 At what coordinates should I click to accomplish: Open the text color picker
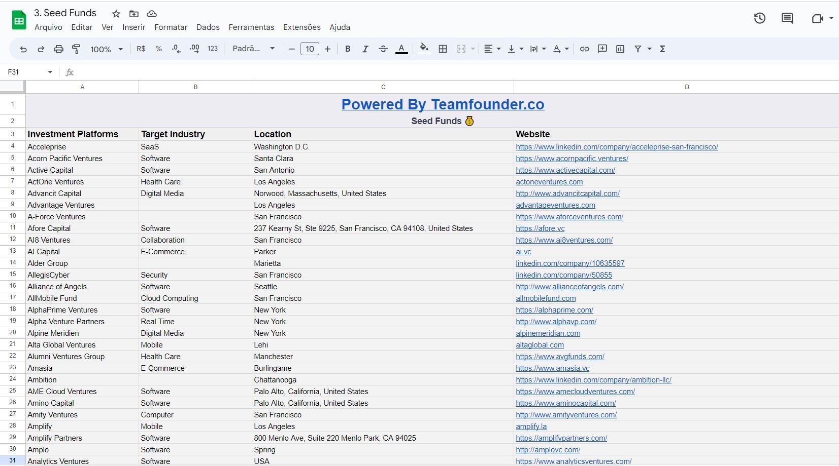click(401, 49)
